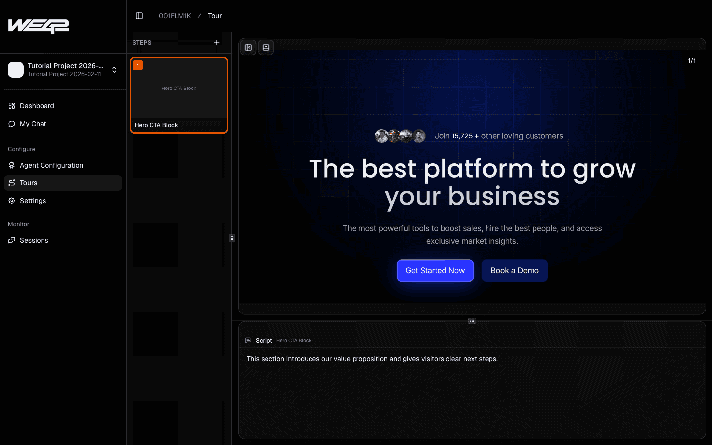Click the sidebar collapse icon in the top bar
Viewport: 712px width, 445px height.
coord(139,15)
